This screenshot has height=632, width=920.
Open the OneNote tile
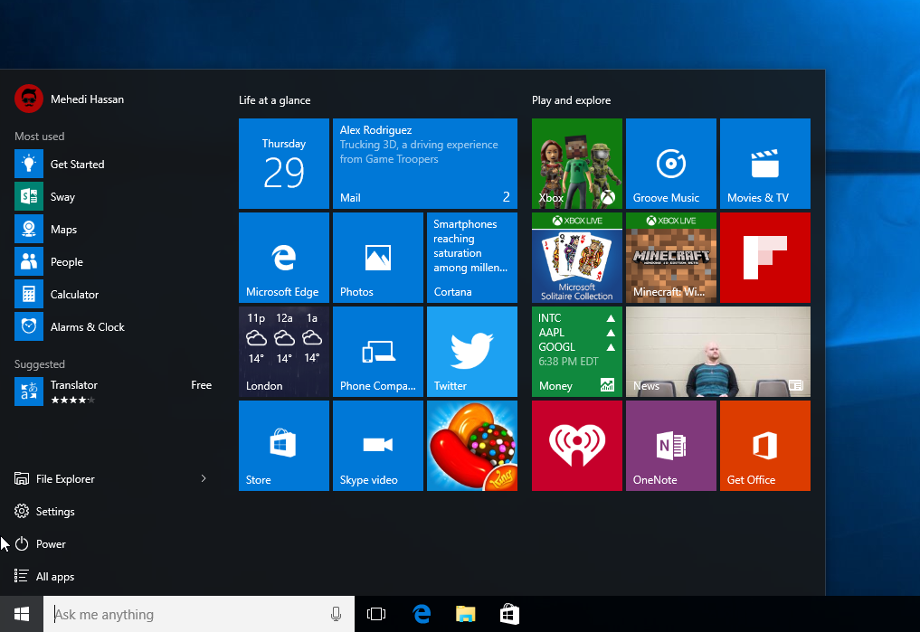click(671, 446)
